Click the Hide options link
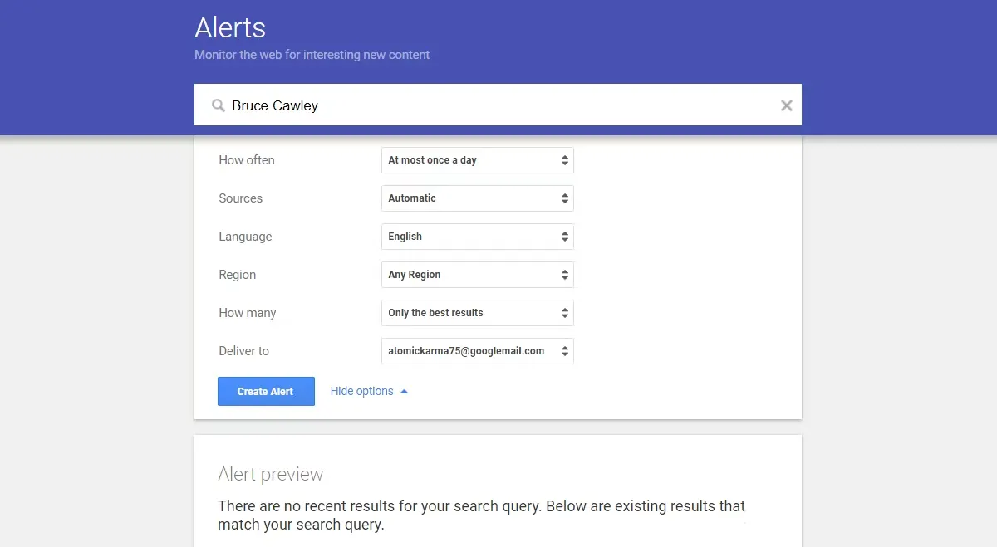 pyautogui.click(x=361, y=391)
